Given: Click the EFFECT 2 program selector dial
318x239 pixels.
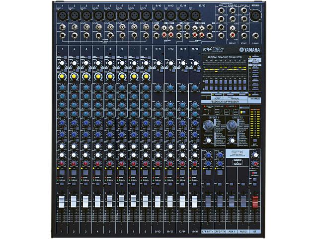Looking at the screenshot, I should tap(232, 125).
